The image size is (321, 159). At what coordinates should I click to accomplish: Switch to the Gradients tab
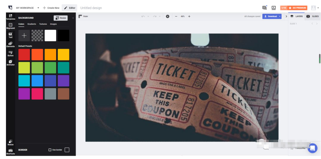pyautogui.click(x=32, y=24)
